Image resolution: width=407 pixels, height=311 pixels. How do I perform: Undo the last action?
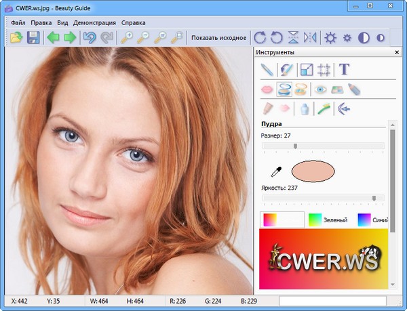pos(89,37)
